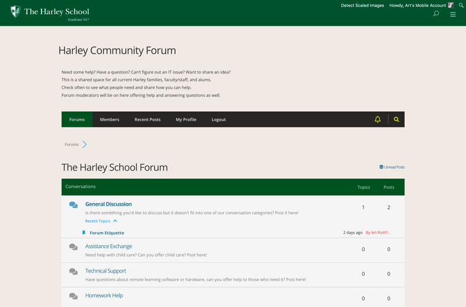
Task: Switch to Recent Posts tab
Action: point(147,119)
